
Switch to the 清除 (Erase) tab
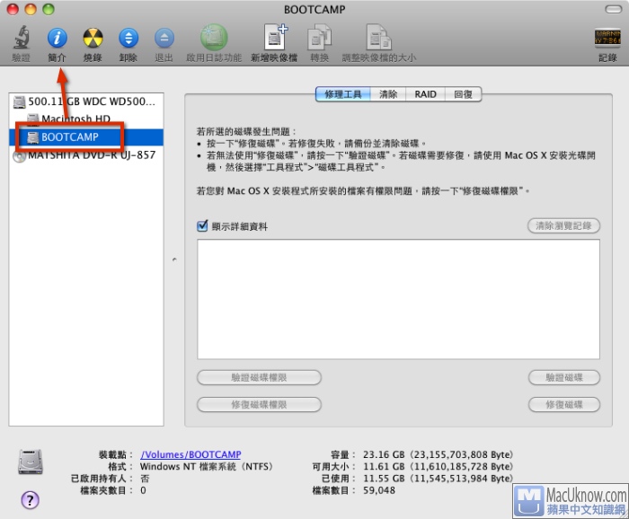click(x=388, y=94)
